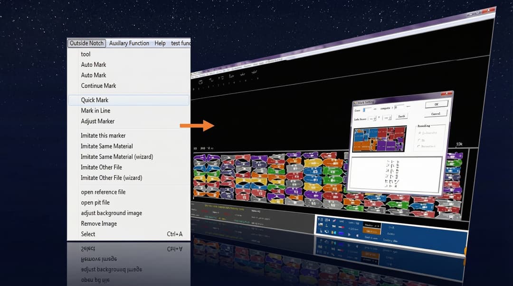Click first spinner arrows in Mark Setting
This screenshot has height=286, width=513.
pos(374,118)
